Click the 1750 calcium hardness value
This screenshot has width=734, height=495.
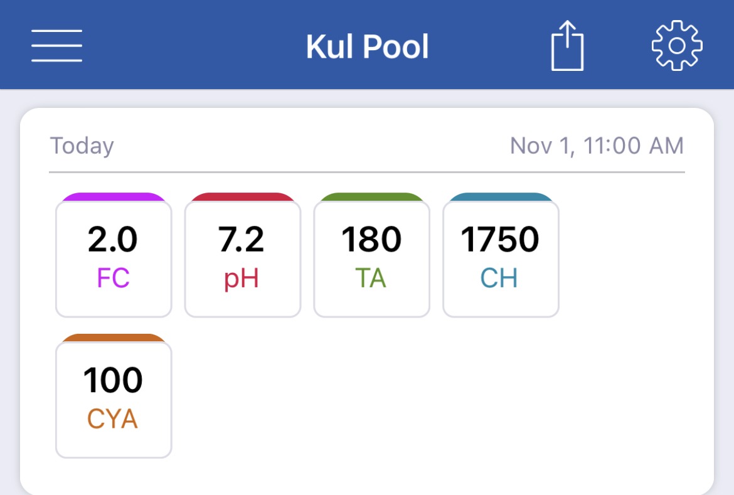point(500,239)
